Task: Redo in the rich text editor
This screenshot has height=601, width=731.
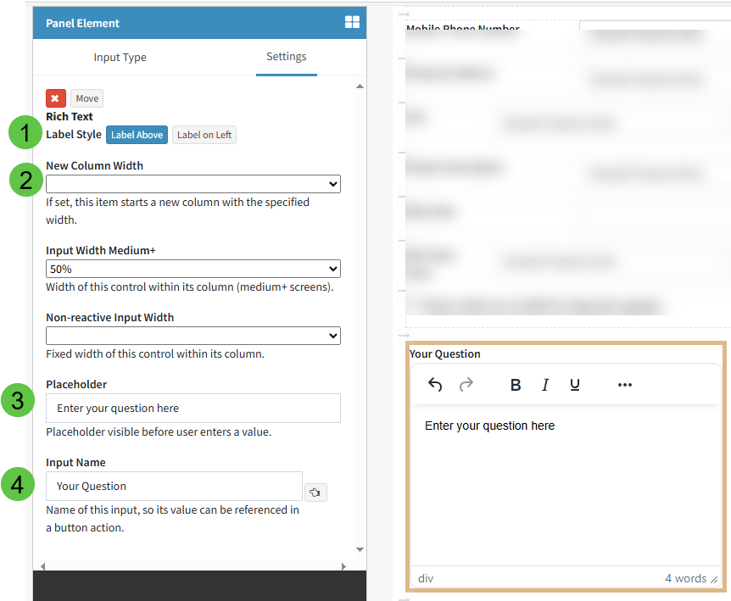Action: tap(466, 385)
